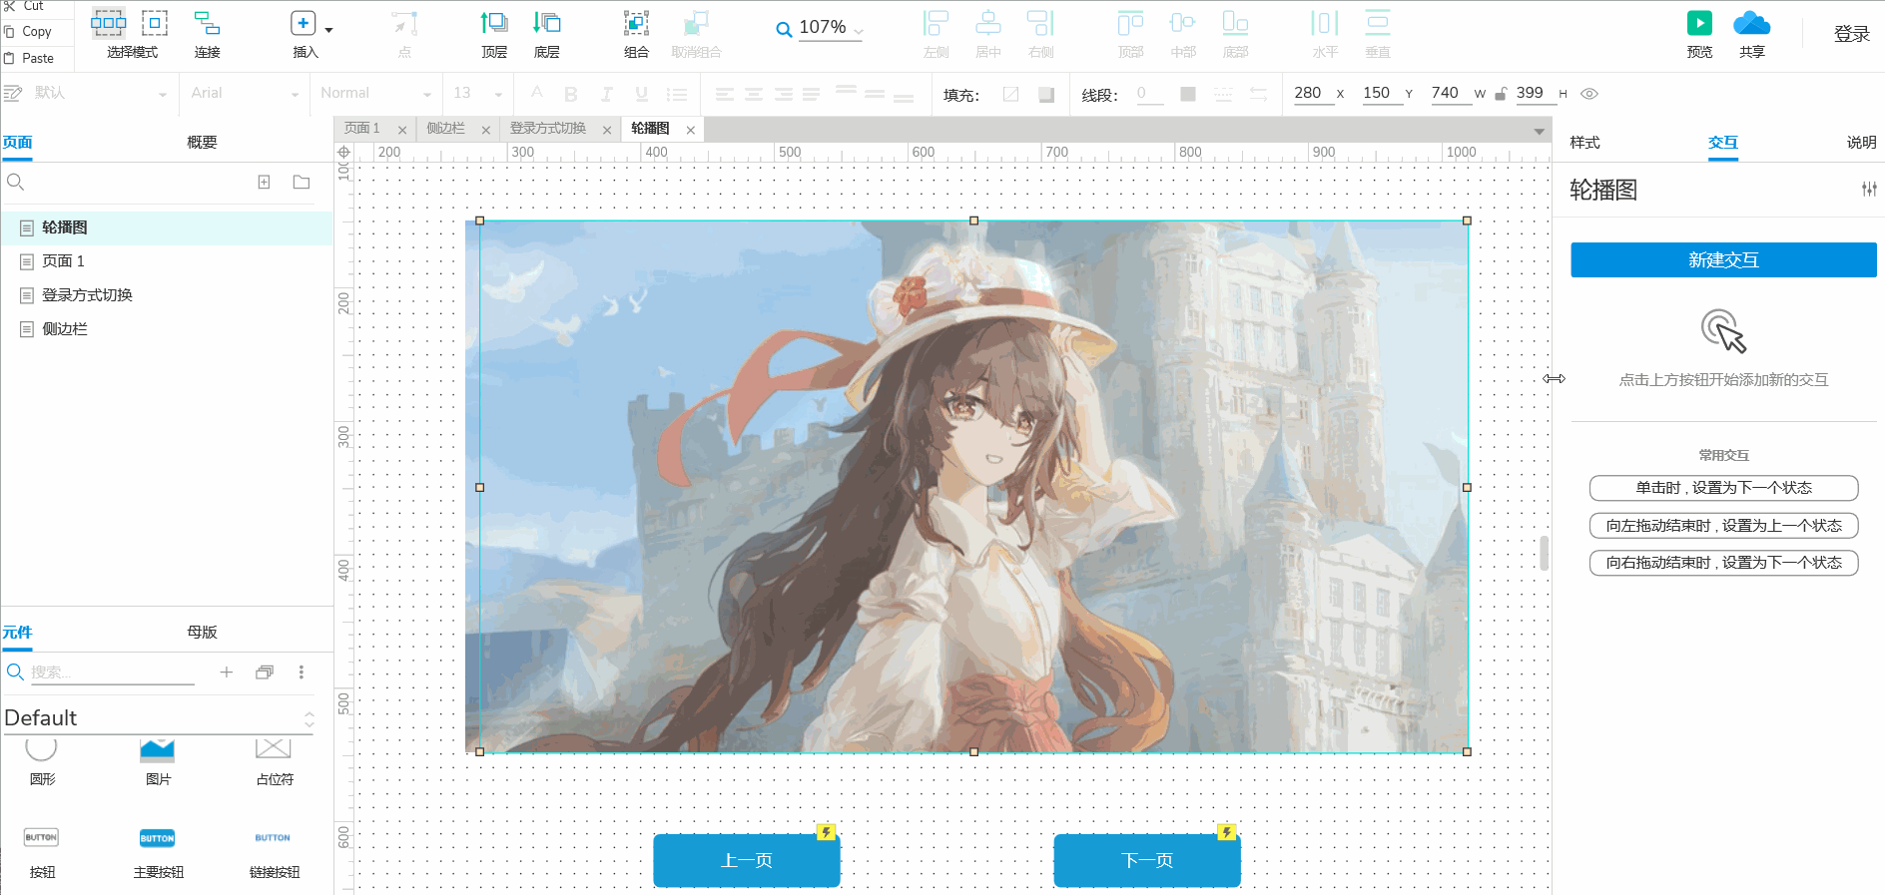Open the page tabs list dropdown arrow
The image size is (1885, 895).
coord(1539,131)
